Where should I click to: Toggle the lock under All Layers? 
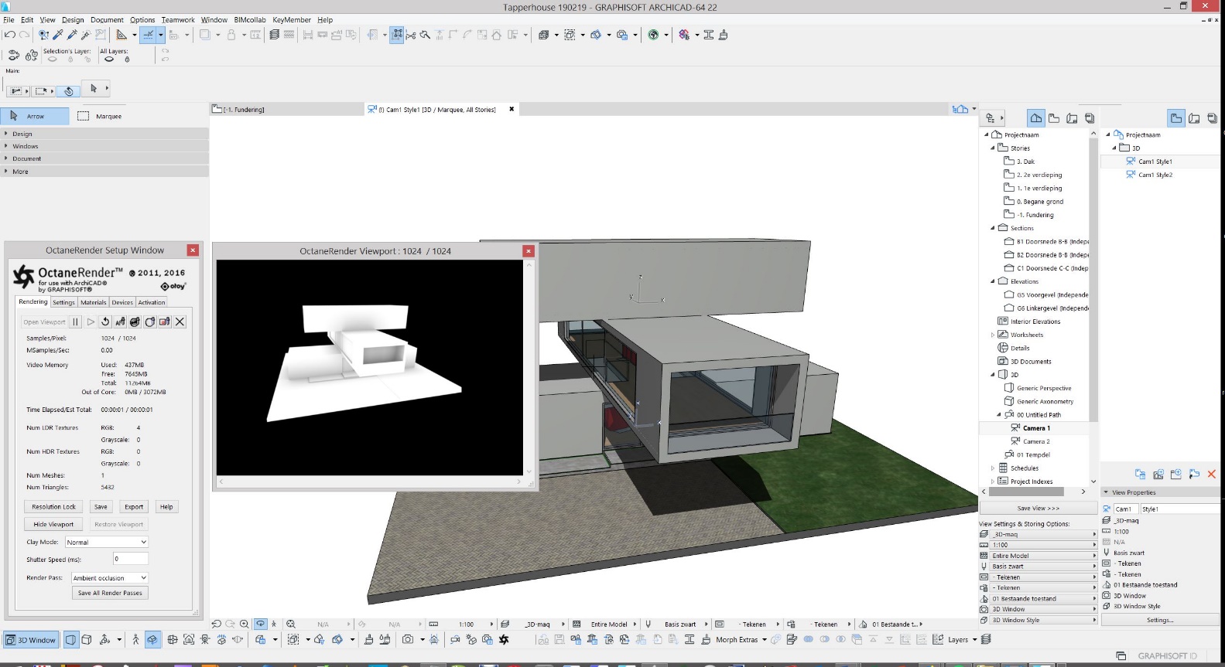pyautogui.click(x=127, y=60)
